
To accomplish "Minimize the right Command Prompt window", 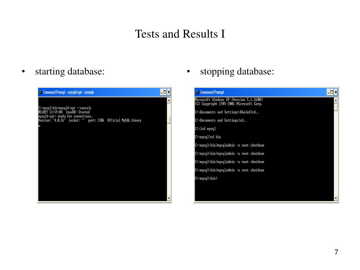I will [328, 92].
